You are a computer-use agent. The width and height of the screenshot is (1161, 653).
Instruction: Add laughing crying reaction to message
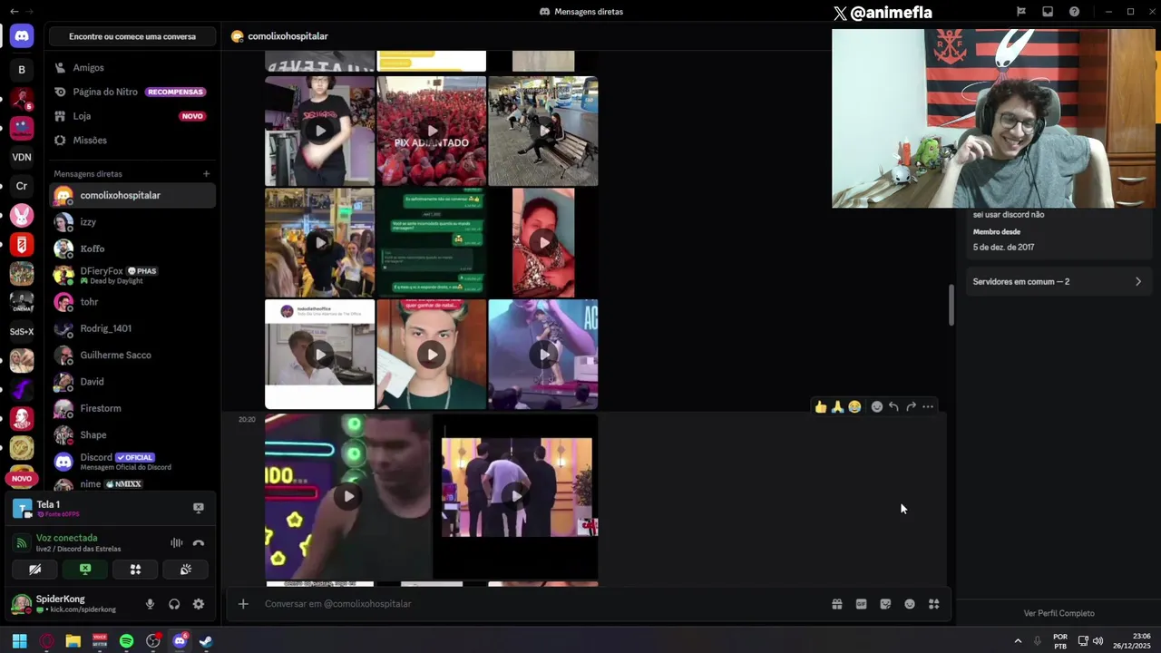(x=854, y=407)
